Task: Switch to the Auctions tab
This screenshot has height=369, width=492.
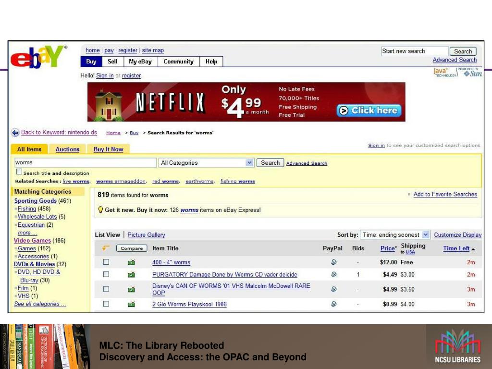Action: (67, 149)
